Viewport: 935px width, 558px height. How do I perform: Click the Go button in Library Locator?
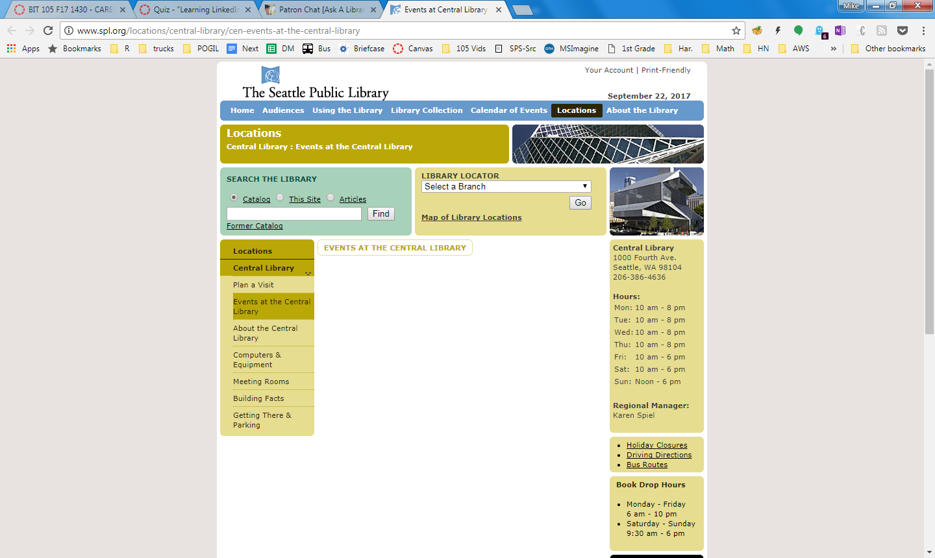[580, 202]
